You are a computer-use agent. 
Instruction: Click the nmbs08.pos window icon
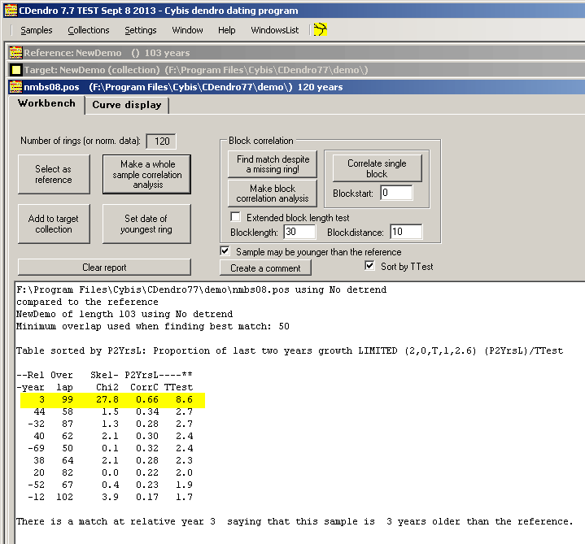click(x=15, y=87)
